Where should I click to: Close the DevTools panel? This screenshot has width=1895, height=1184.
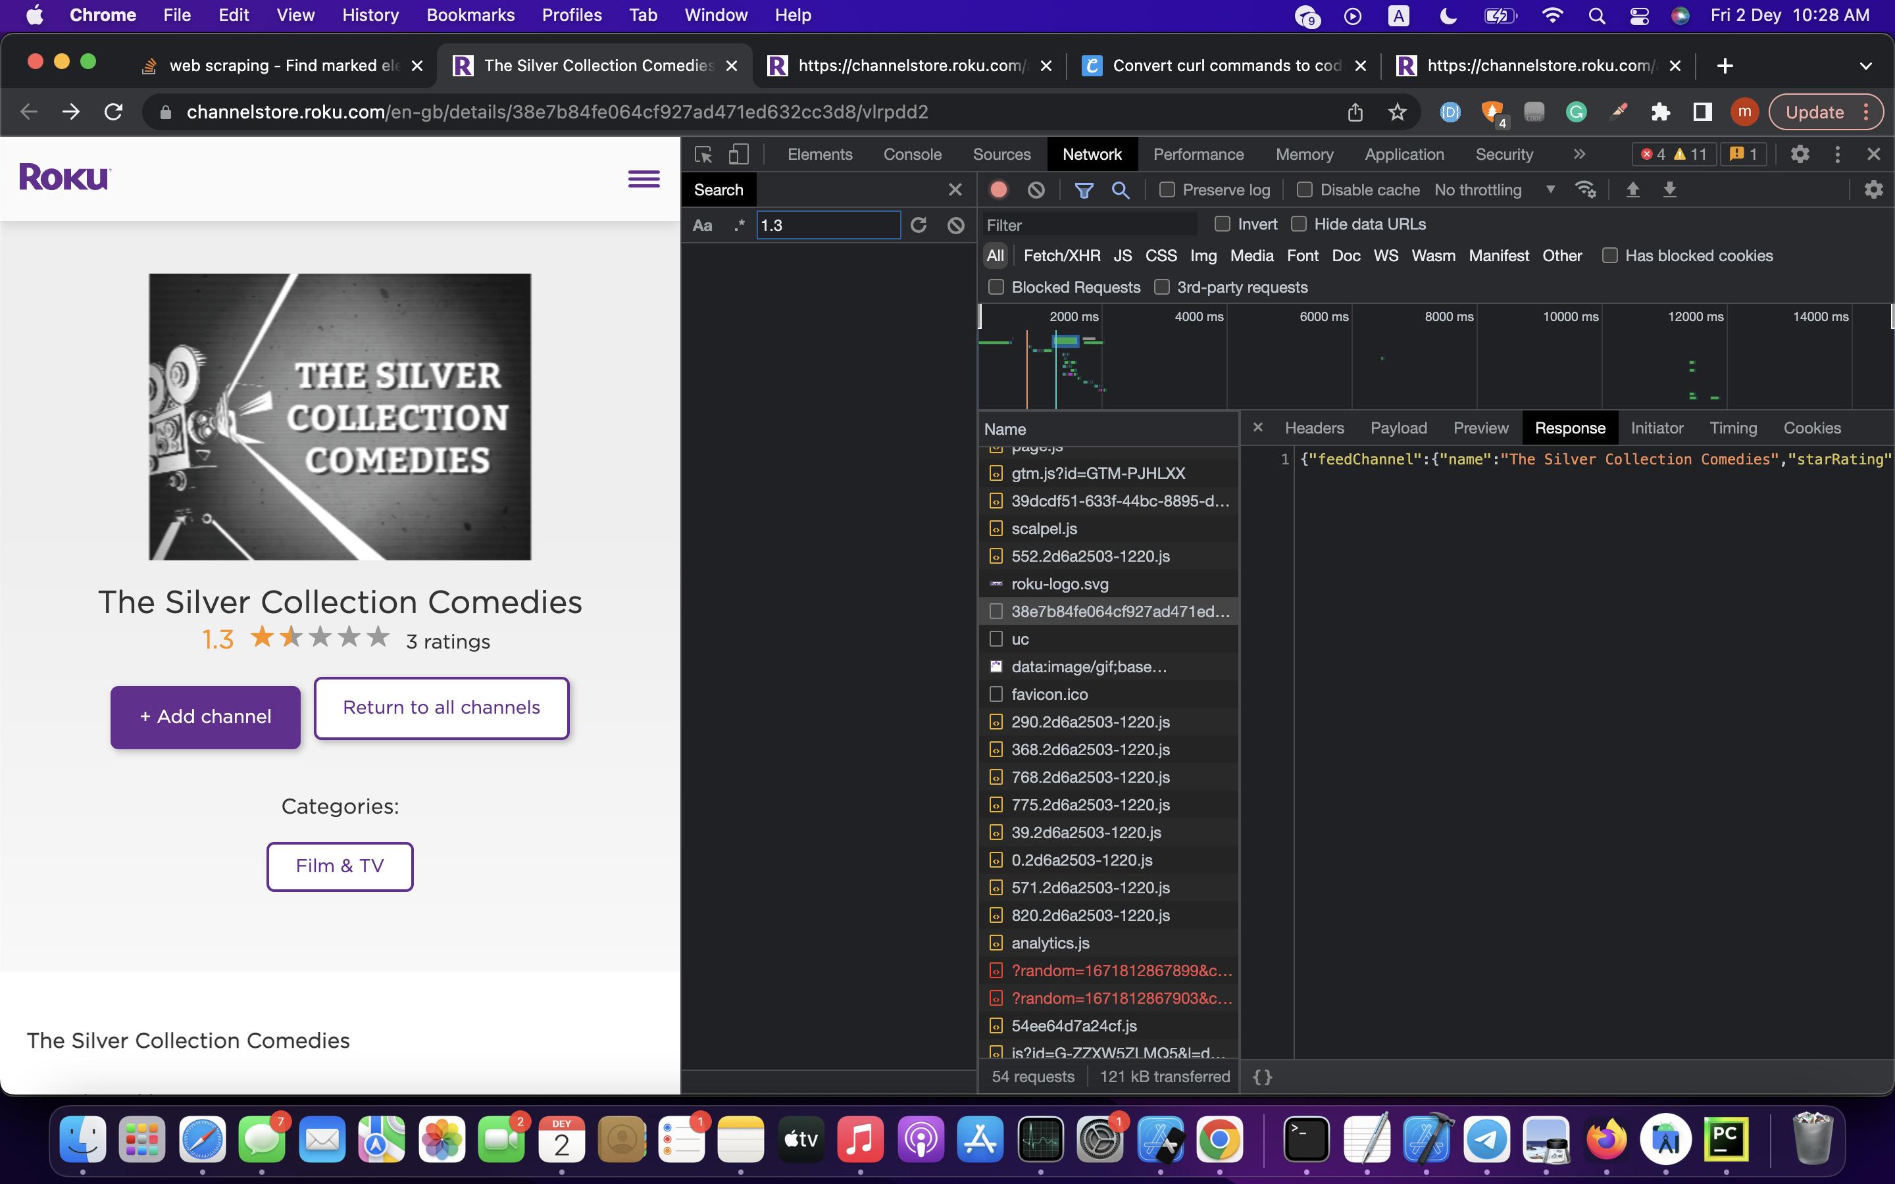coord(1873,155)
